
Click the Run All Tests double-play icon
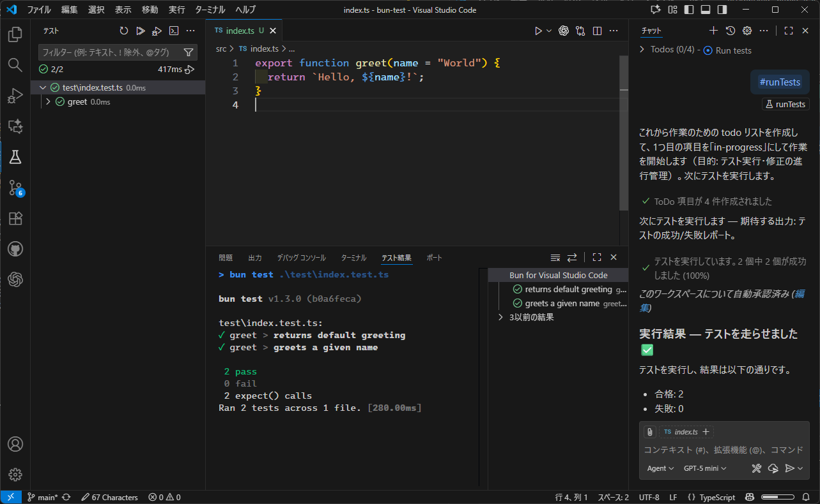tap(141, 31)
